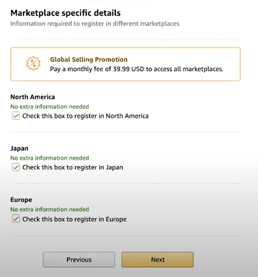
Task: Click the 'Check this box to register in Japan' label
Action: tap(73, 167)
